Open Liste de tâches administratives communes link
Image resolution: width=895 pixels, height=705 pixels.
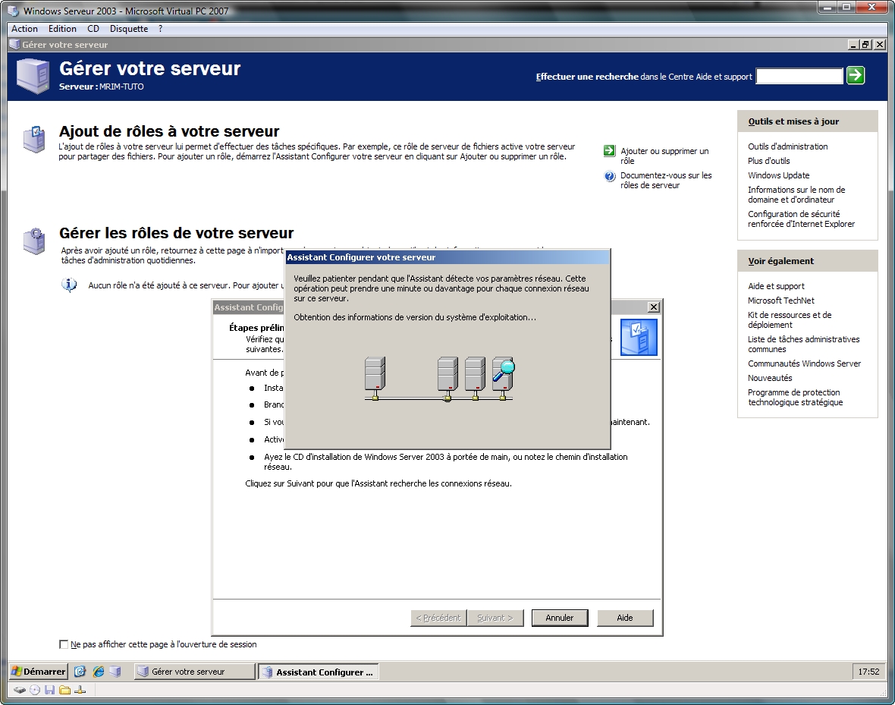point(804,344)
